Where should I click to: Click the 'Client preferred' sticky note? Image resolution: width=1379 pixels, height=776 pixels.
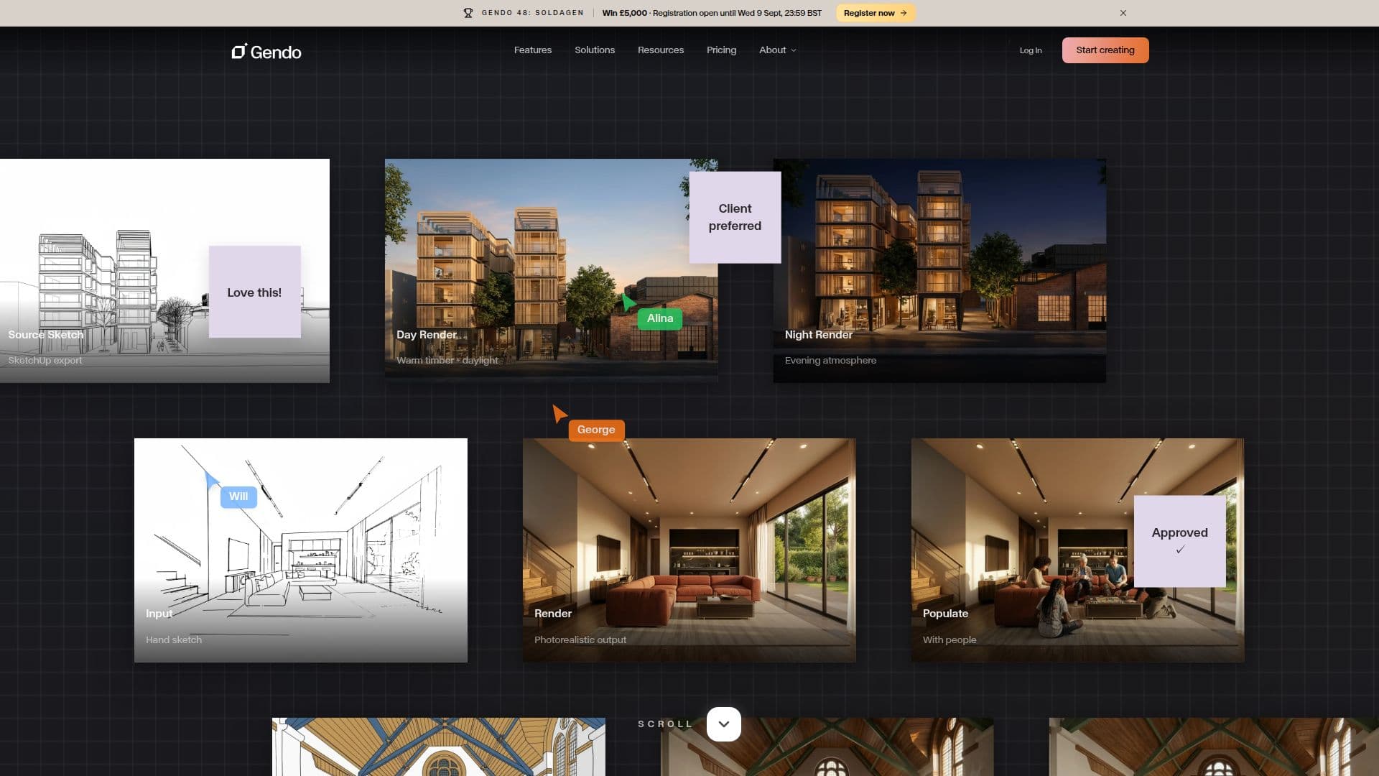[735, 217]
